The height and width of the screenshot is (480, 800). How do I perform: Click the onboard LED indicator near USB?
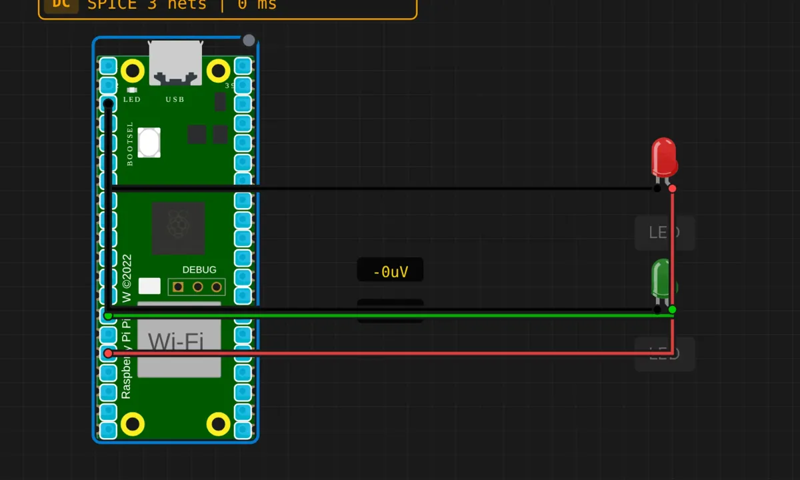pos(131,89)
